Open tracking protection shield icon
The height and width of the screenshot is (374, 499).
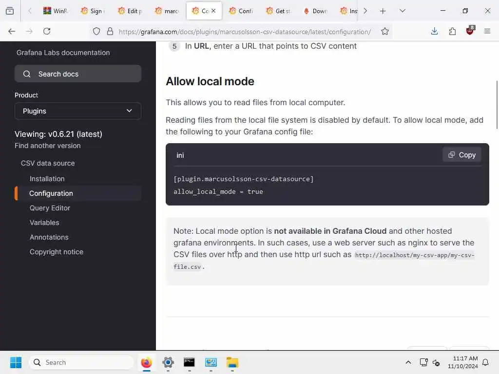(96, 31)
